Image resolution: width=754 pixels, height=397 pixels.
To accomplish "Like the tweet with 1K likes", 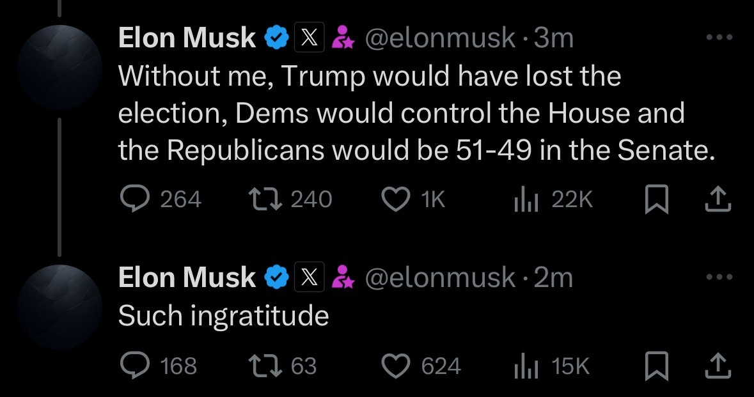I will [x=395, y=200].
